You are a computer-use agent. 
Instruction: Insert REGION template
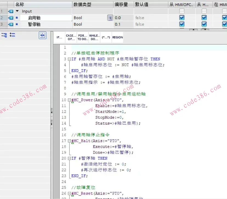118,37
